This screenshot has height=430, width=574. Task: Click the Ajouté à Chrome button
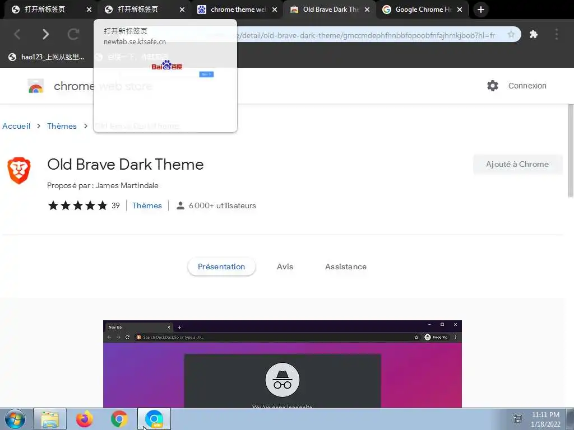[517, 164]
